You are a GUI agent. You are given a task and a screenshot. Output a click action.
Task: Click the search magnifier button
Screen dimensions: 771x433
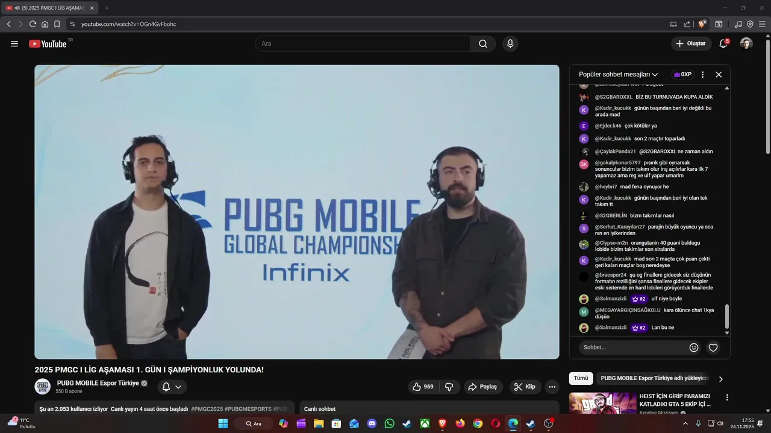[483, 43]
